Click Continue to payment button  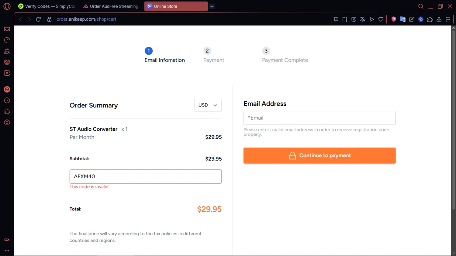pos(320,155)
